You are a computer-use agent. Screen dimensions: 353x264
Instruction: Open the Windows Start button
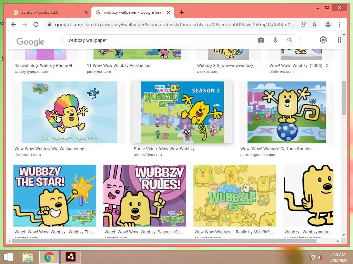(x=8, y=257)
